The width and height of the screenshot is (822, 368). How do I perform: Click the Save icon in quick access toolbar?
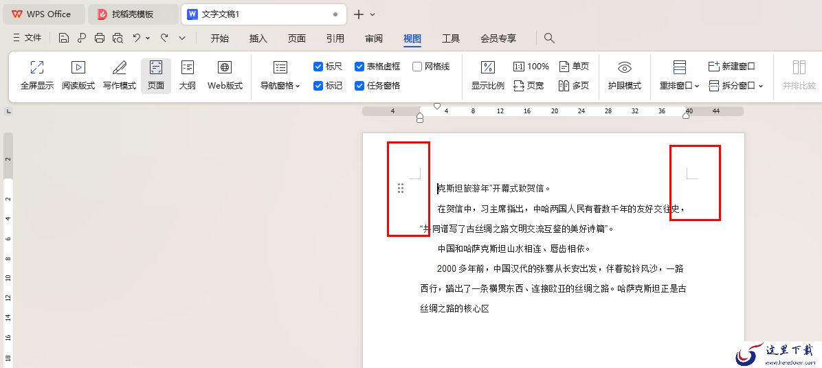click(x=63, y=38)
